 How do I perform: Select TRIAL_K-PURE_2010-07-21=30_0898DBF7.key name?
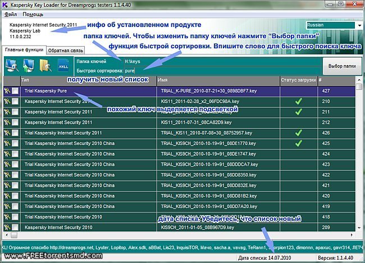[209, 91]
